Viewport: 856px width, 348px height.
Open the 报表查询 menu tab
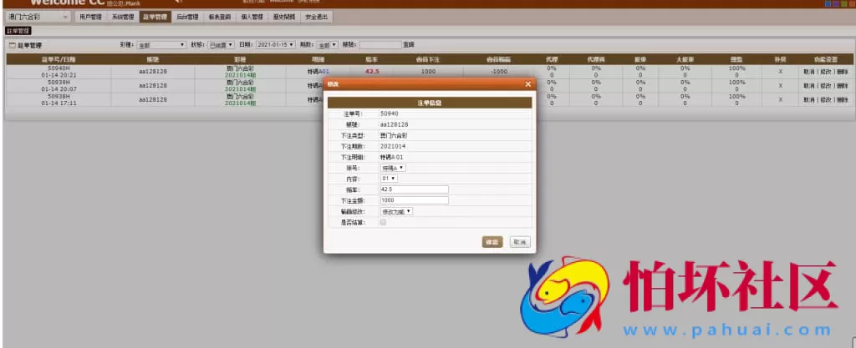click(x=220, y=17)
